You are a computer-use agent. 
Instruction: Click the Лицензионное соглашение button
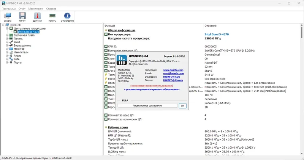click(147, 106)
